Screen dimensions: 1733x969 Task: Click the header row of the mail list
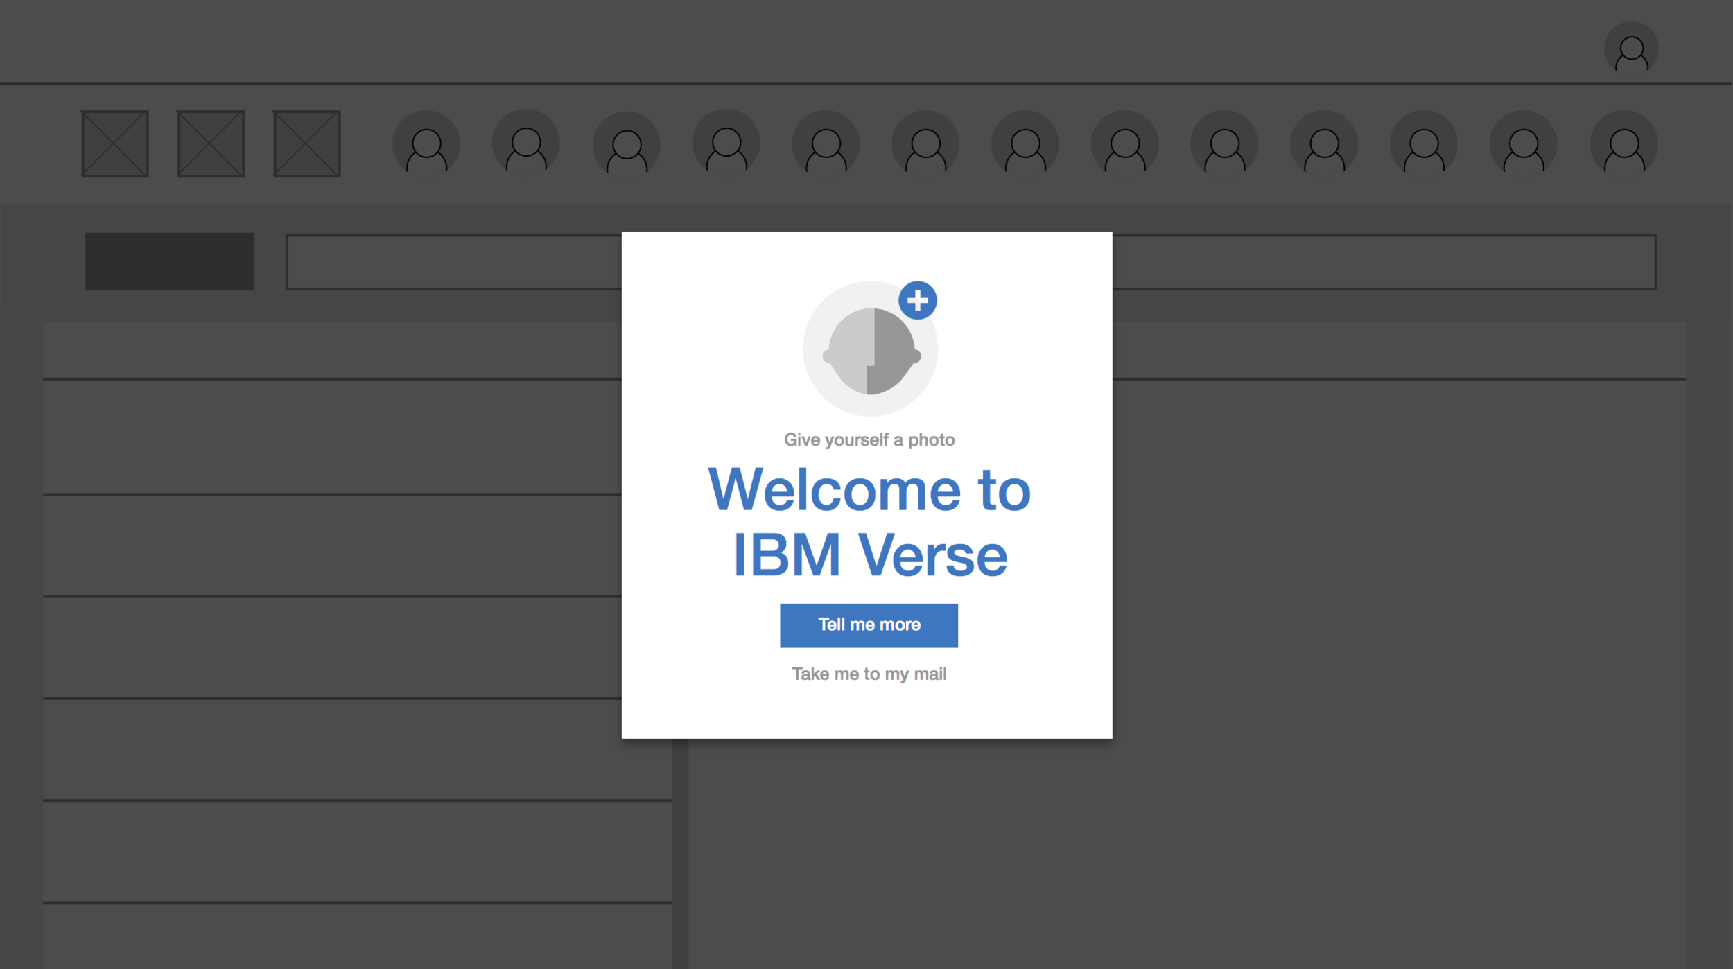pos(331,350)
